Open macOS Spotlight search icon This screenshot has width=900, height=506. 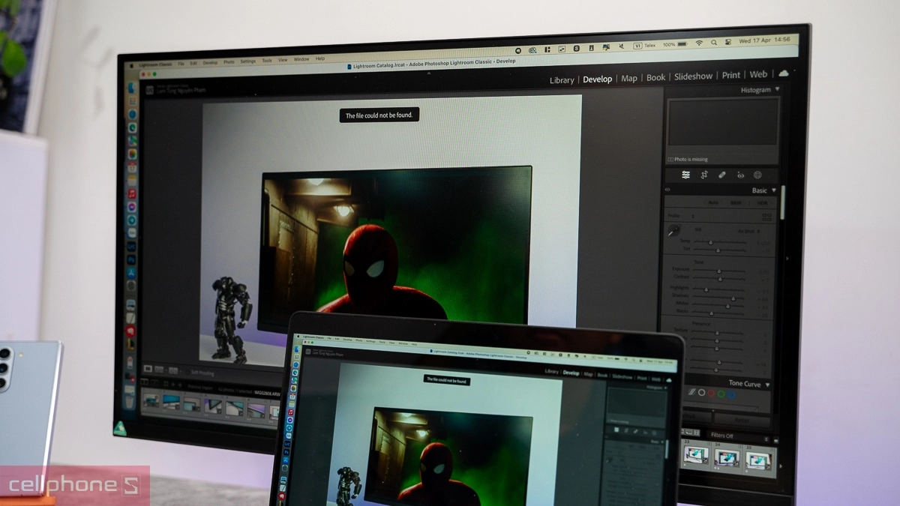[x=715, y=44]
